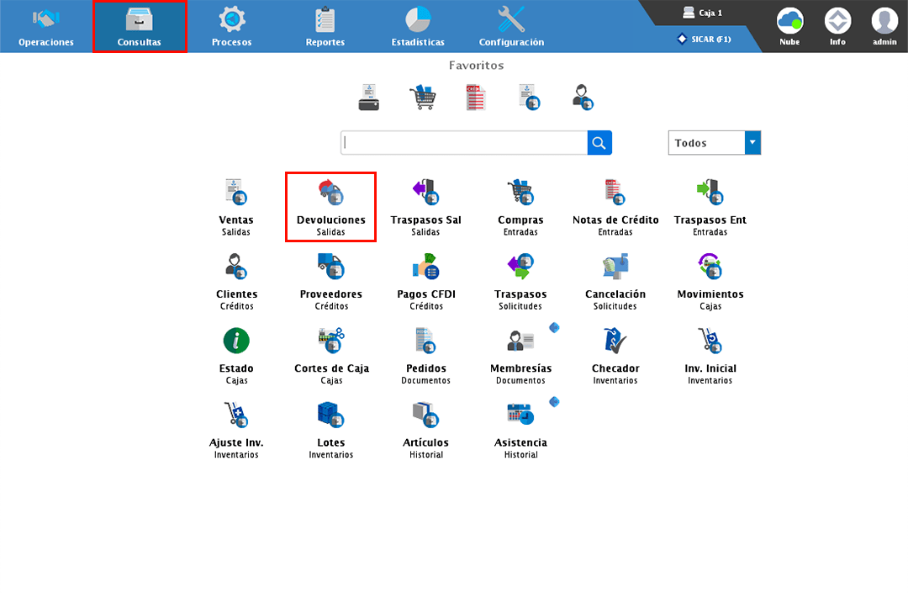The height and width of the screenshot is (593, 908).
Task: Open the Cortes de Caja icon
Action: [331, 342]
